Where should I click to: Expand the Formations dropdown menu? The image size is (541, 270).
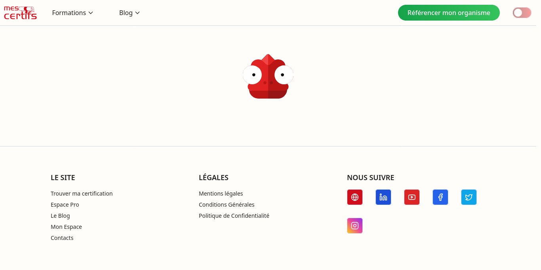tap(72, 13)
